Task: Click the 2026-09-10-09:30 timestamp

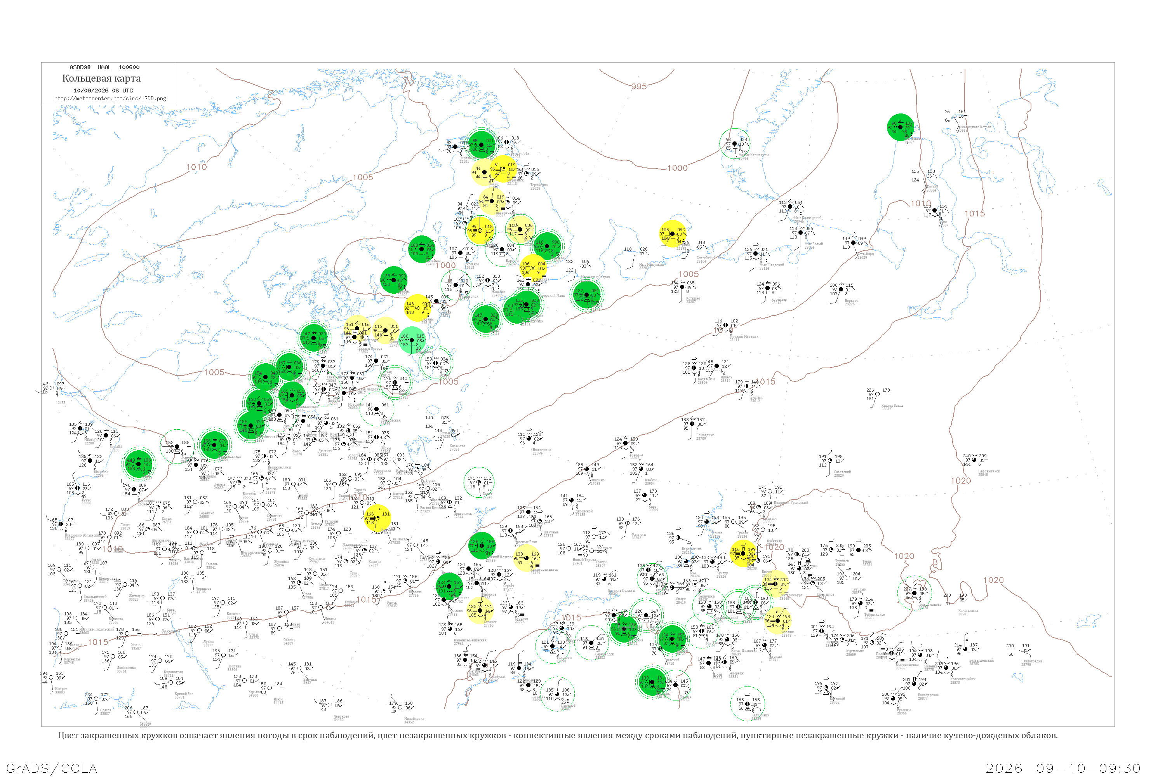Action: click(1063, 768)
